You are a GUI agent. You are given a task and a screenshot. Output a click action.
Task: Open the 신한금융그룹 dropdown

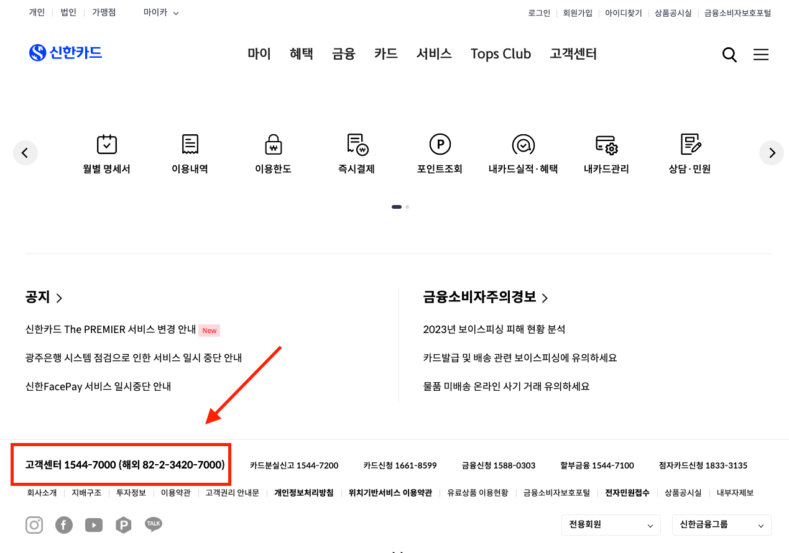pos(722,525)
